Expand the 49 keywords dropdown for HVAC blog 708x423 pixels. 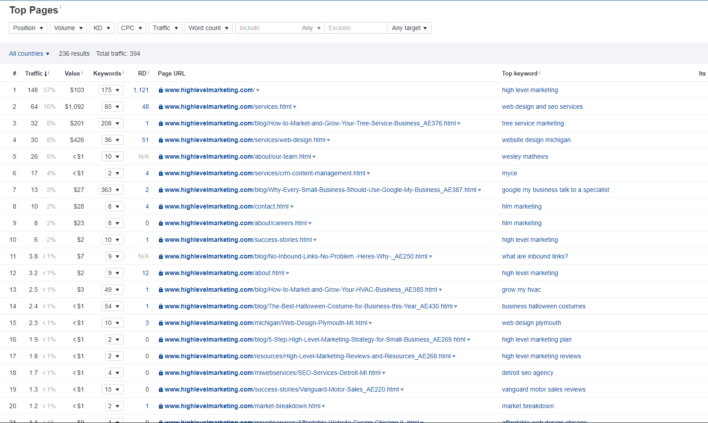pyautogui.click(x=112, y=289)
